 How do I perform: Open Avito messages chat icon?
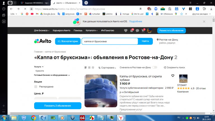pyautogui.click(x=137, y=31)
